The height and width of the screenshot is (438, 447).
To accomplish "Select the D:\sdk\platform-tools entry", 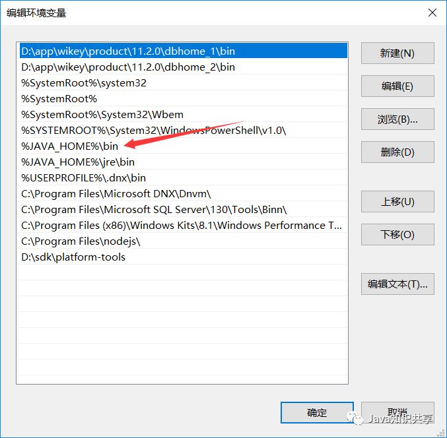I will click(183, 257).
